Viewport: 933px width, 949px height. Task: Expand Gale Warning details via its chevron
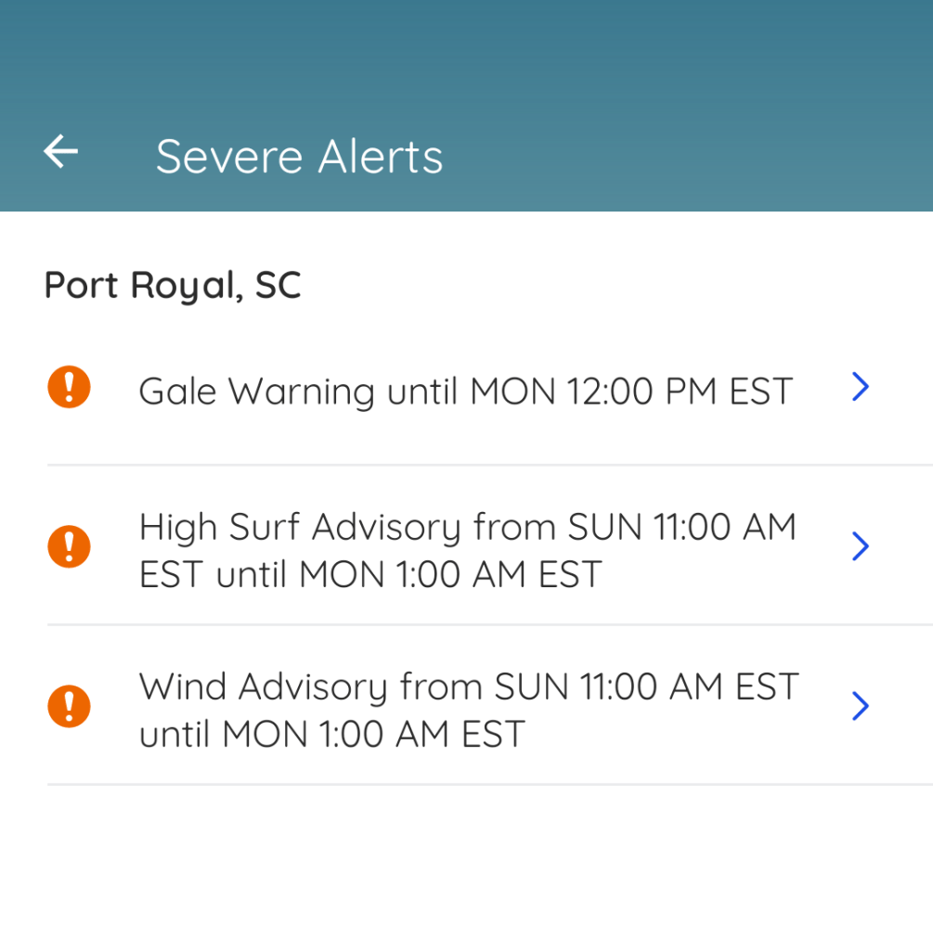[861, 387]
